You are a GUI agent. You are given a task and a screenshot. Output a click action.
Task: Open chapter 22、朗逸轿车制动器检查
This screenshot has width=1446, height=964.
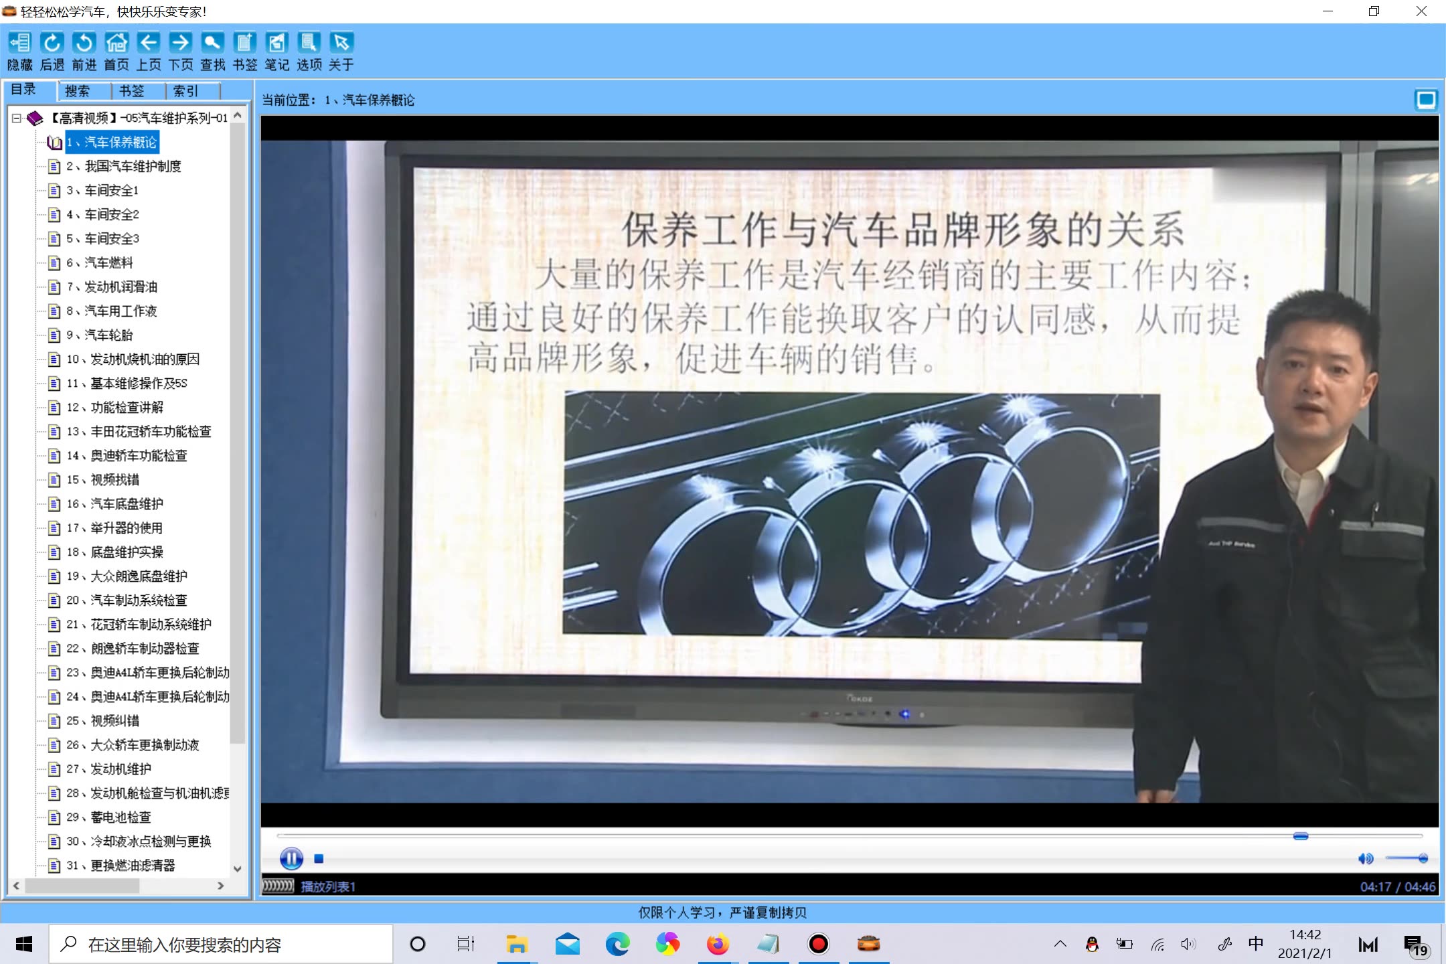(x=133, y=649)
